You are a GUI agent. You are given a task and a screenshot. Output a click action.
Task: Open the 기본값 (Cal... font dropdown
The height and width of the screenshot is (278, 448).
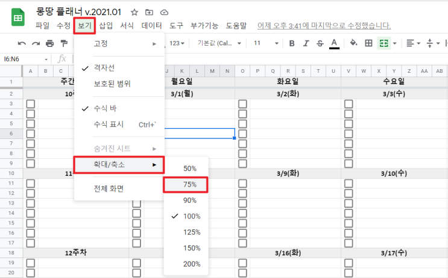[x=219, y=43]
